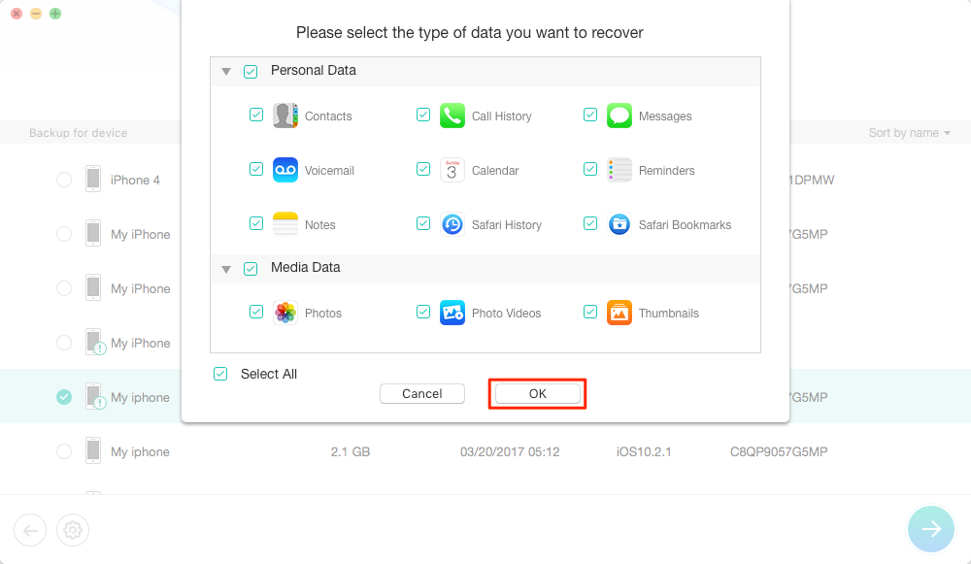Uncheck the Voicemail checkbox
Image resolution: width=971 pixels, height=564 pixels.
pyautogui.click(x=256, y=169)
